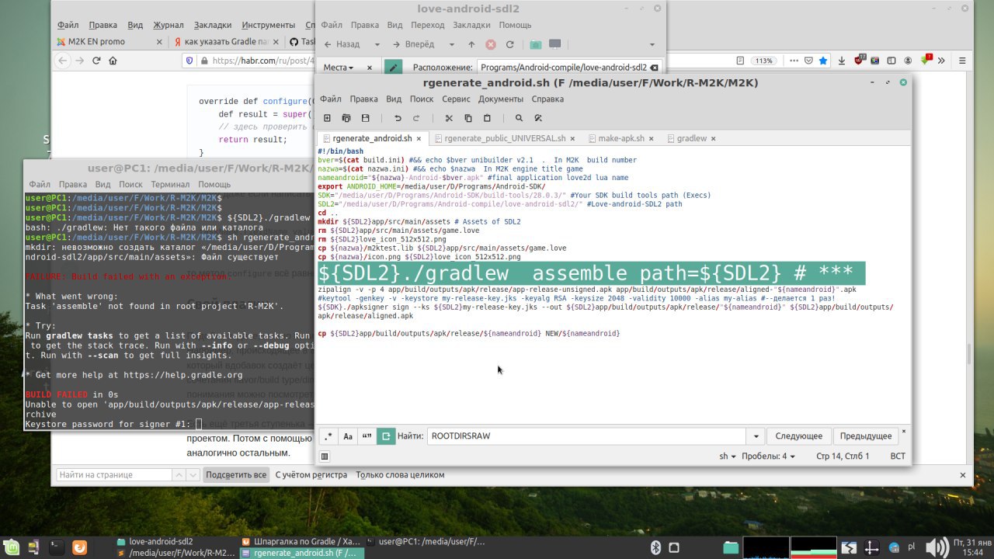994x559 pixels.
Task: Undo the last edit in the editor toolbar
Action: pos(398,118)
